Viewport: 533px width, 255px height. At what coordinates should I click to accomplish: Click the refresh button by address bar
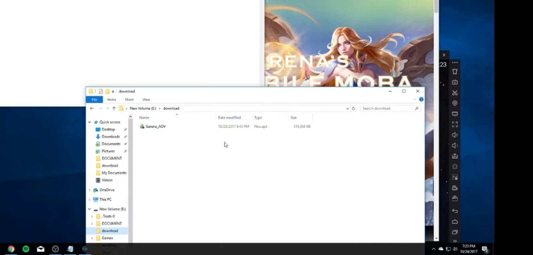click(x=353, y=108)
